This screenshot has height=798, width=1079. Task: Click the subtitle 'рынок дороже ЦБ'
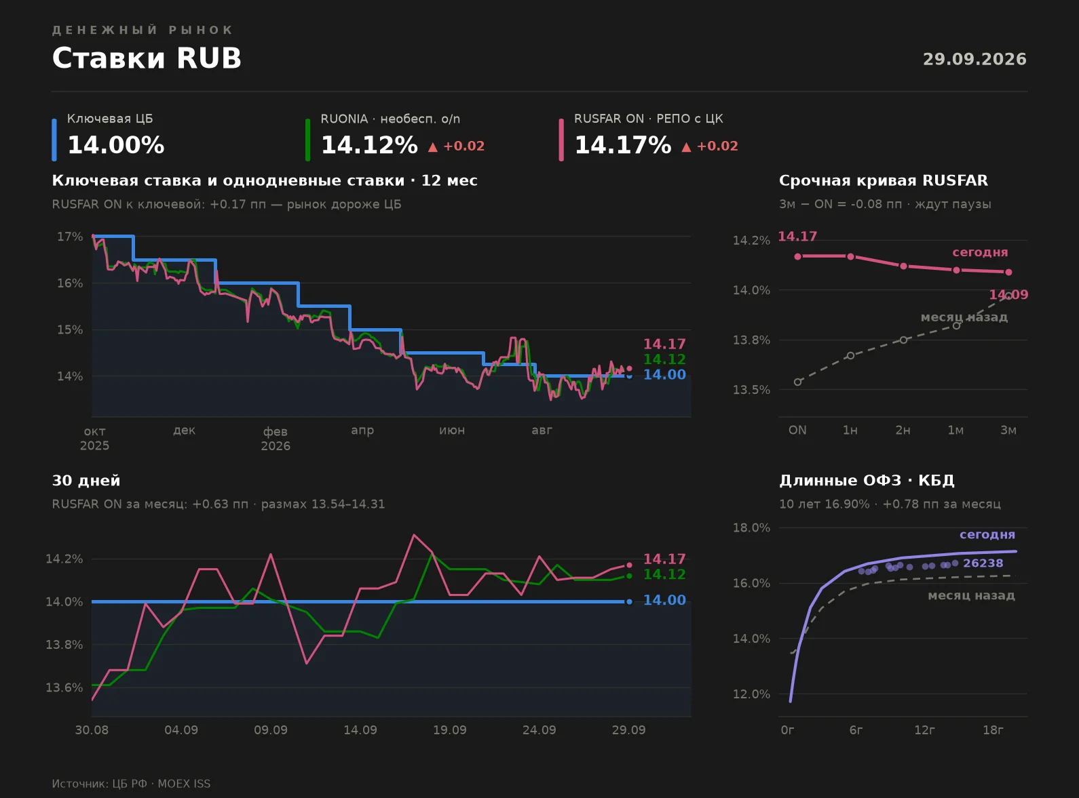coord(344,204)
